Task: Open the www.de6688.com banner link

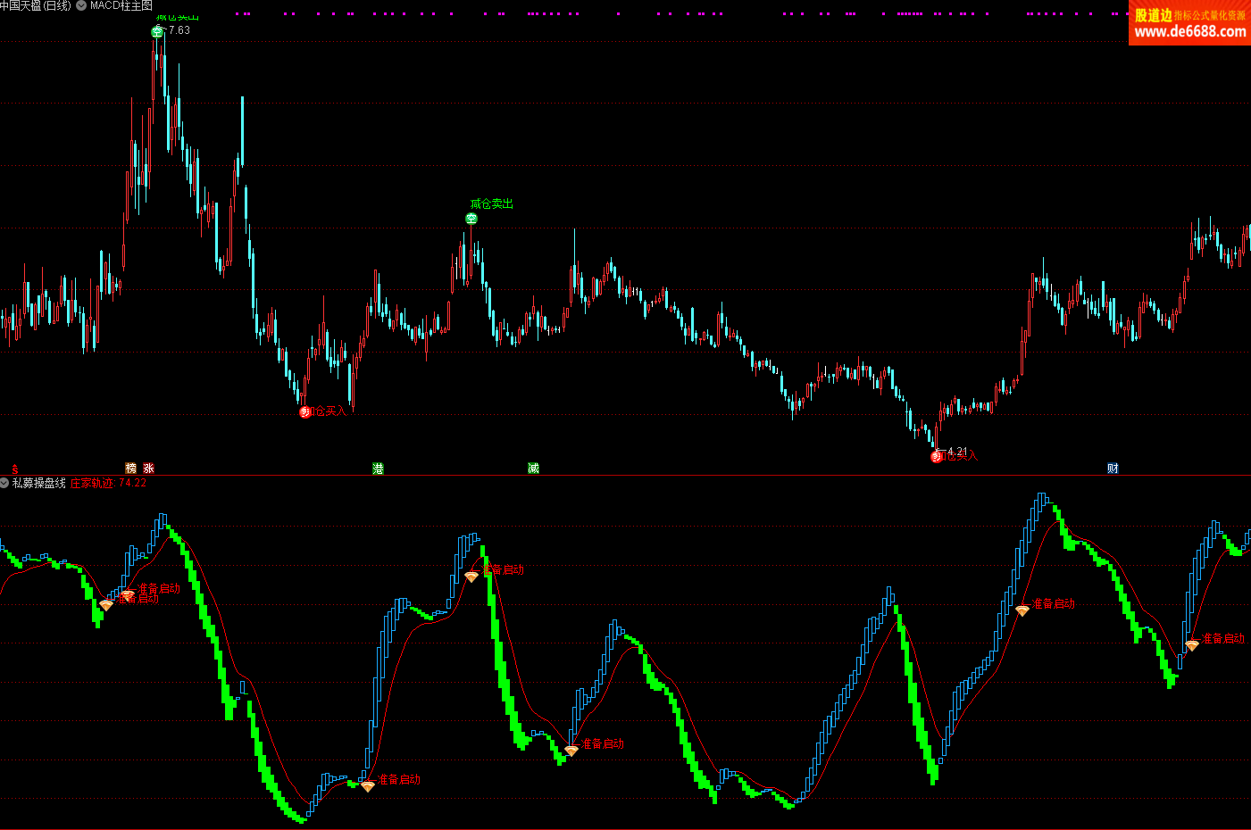Action: click(1189, 23)
